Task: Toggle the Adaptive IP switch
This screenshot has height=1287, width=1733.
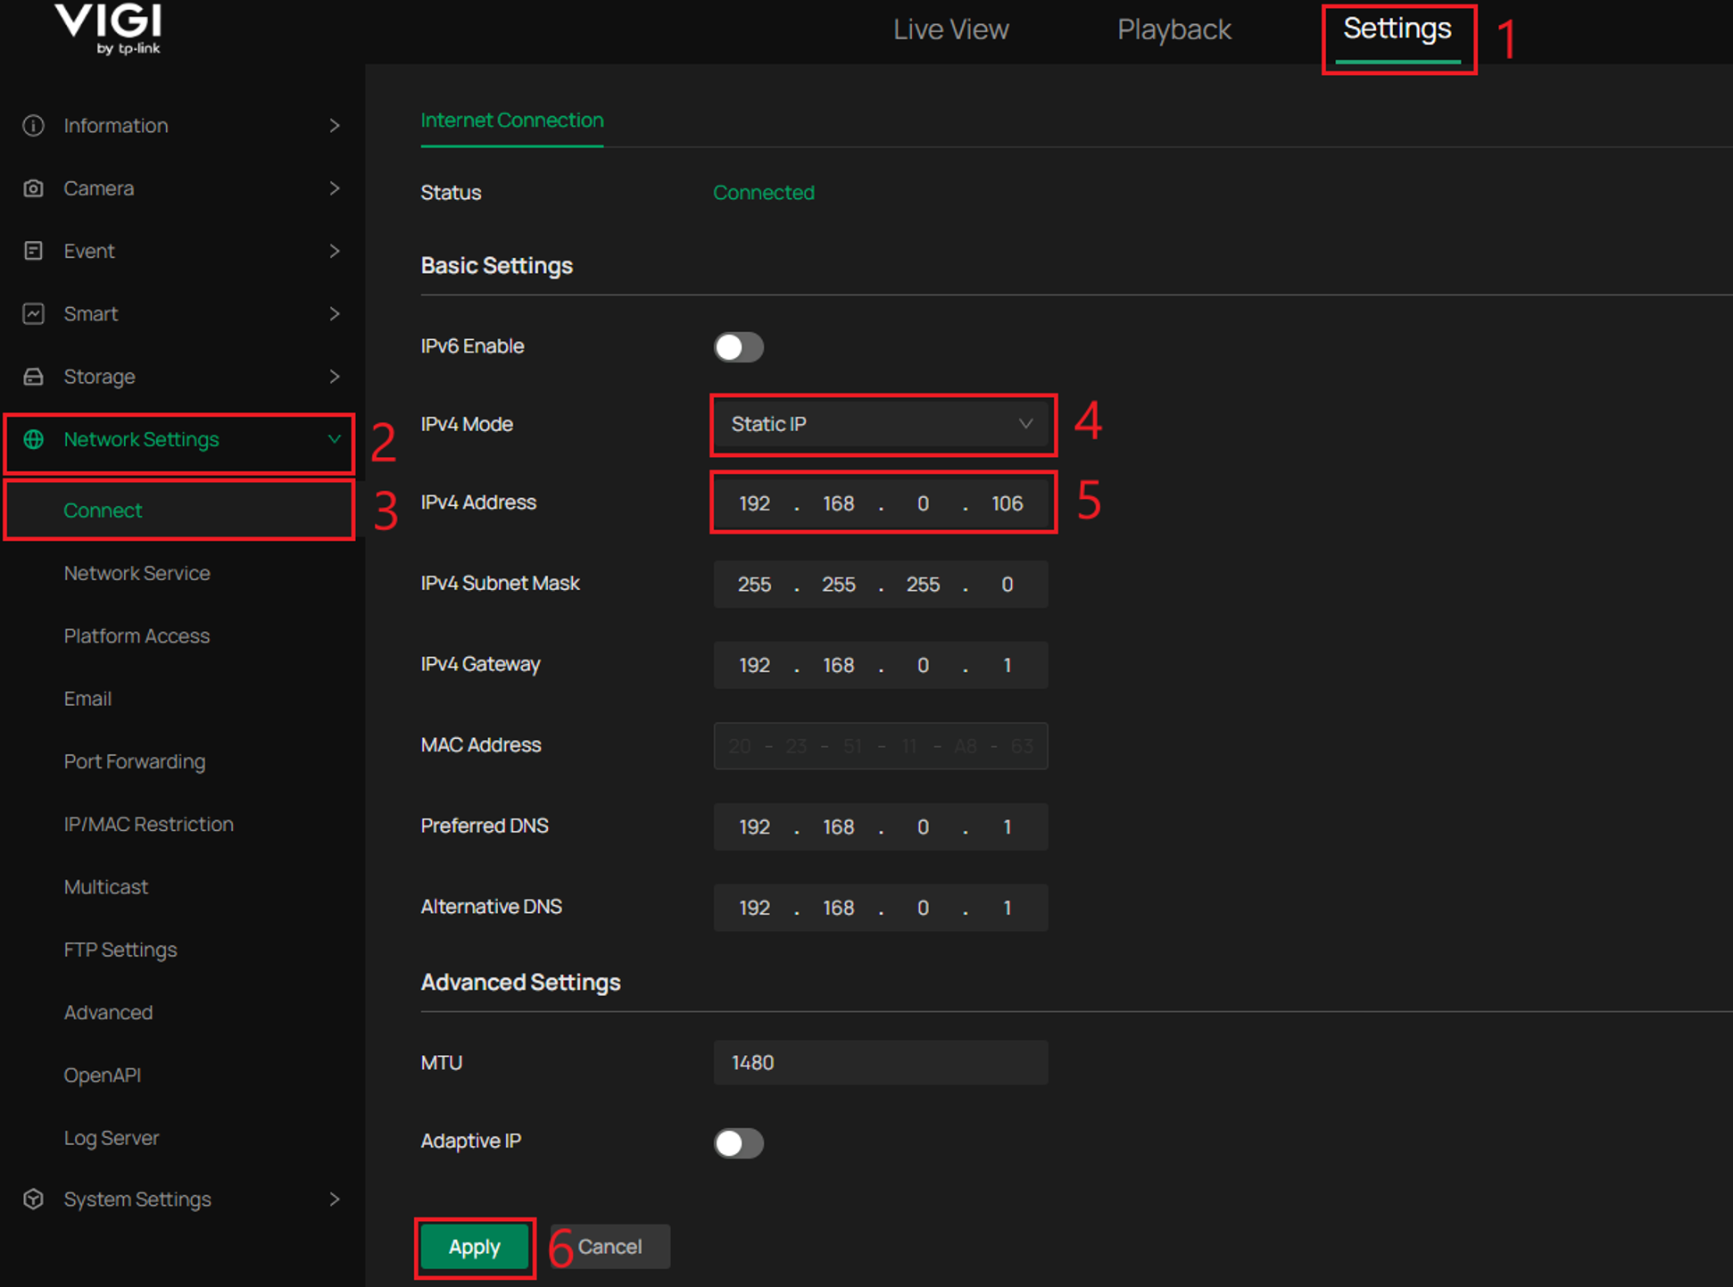Action: 738,1142
